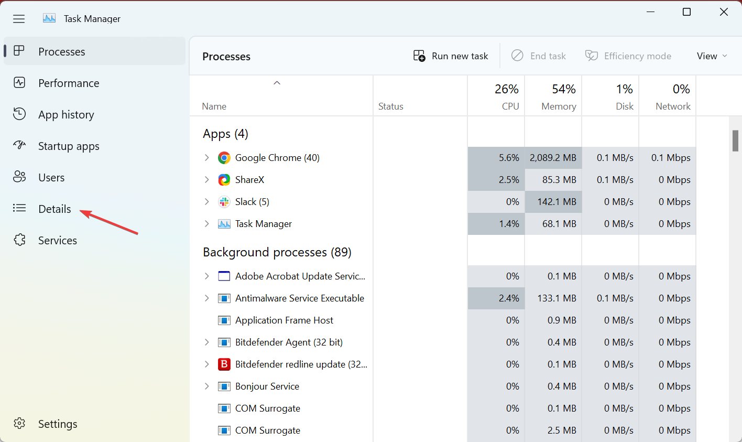Click the Startup apps gauge icon
742x442 pixels.
(x=19, y=145)
